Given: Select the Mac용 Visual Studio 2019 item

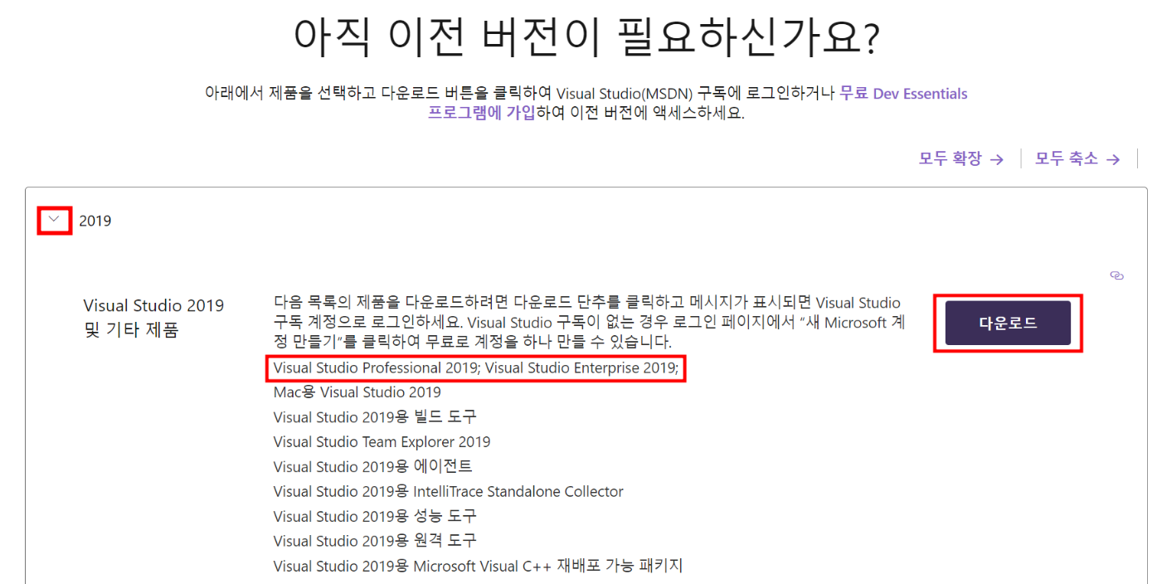Looking at the screenshot, I should [x=357, y=392].
